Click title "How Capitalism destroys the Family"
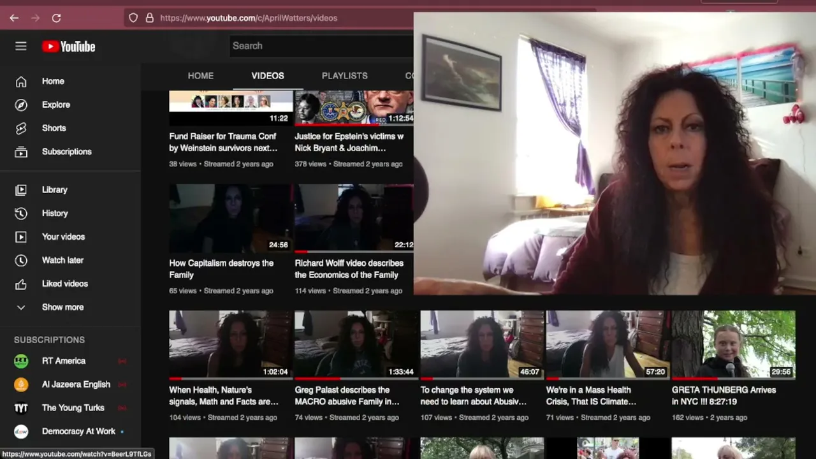 point(221,269)
